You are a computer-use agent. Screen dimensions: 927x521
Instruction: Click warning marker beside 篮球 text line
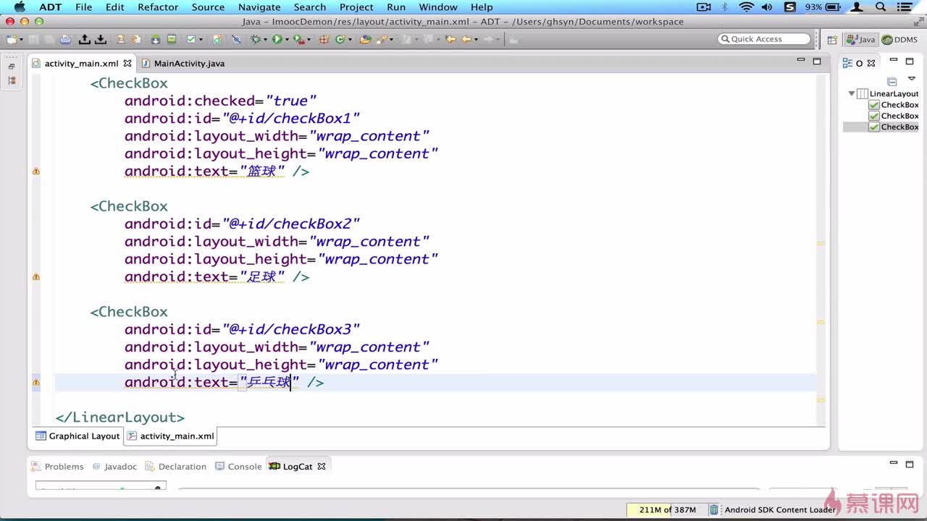[36, 171]
